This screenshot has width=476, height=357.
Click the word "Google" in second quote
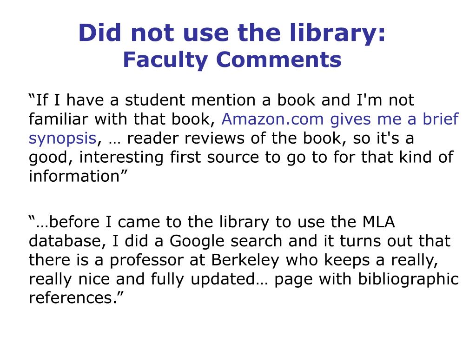tap(197, 242)
